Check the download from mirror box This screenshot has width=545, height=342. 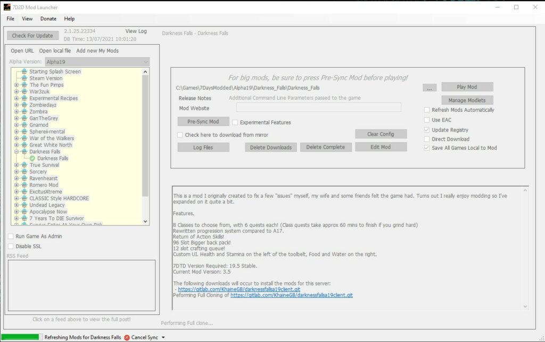(x=180, y=135)
